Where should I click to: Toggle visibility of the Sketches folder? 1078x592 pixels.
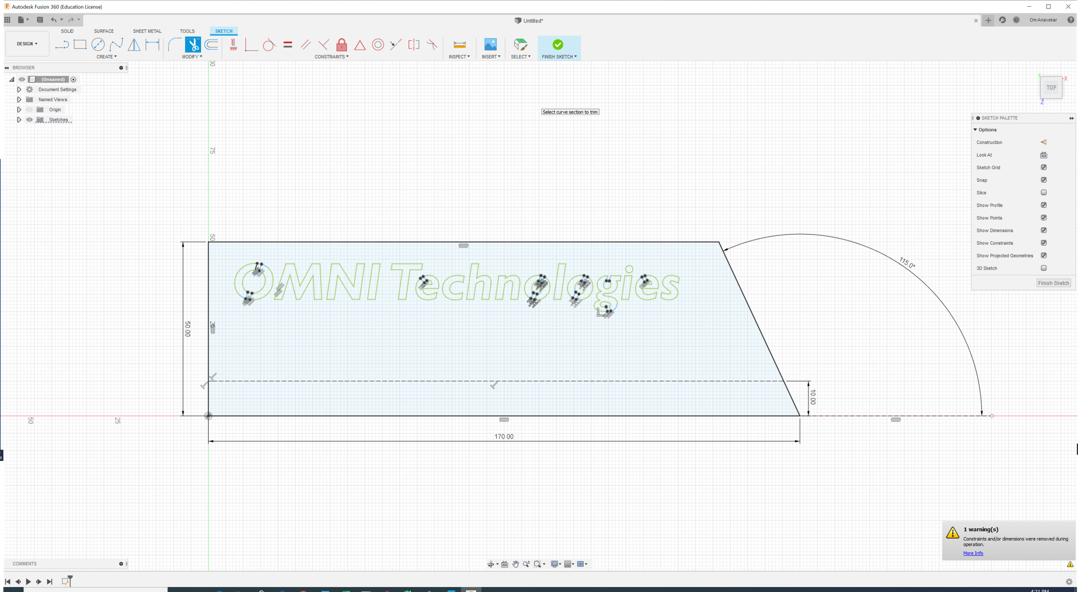[x=29, y=119]
